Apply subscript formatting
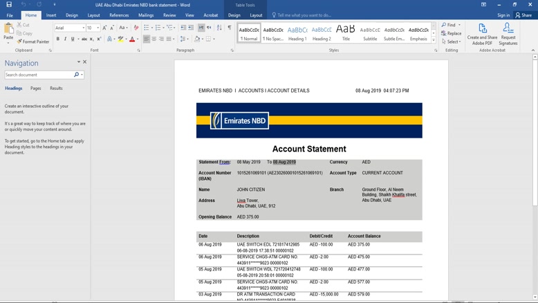The image size is (538, 303). (x=91, y=39)
